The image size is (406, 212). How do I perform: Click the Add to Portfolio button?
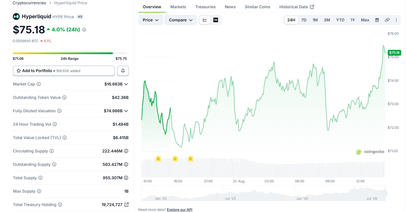point(64,71)
